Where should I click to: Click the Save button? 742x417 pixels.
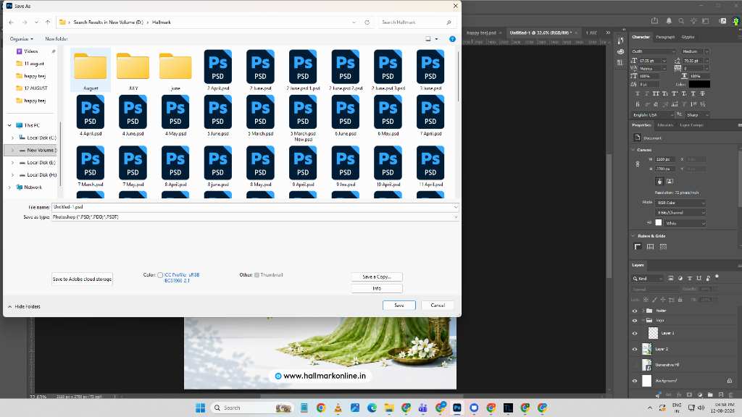399,306
